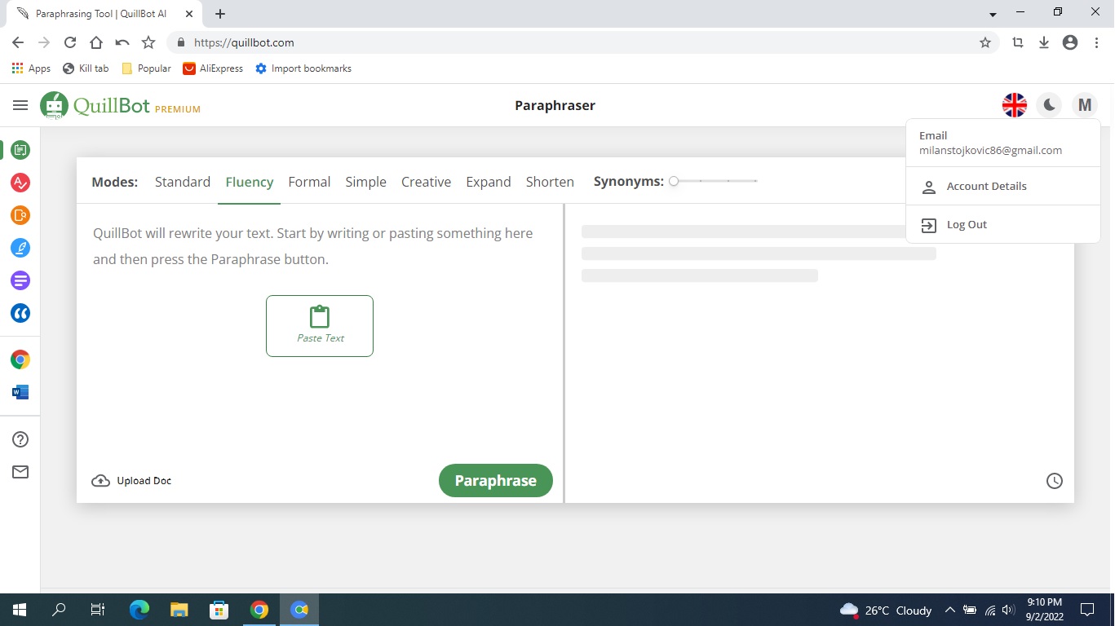Open the browser three-dot menu

[x=1096, y=42]
